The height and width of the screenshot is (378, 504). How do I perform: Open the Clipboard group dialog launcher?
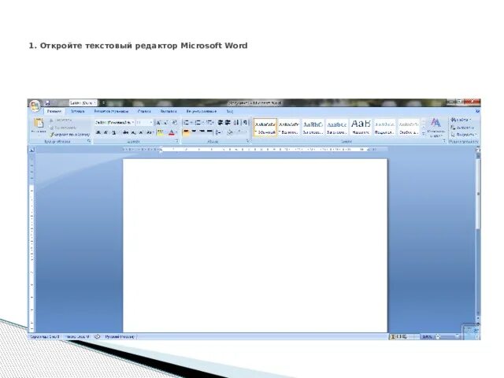[89, 141]
